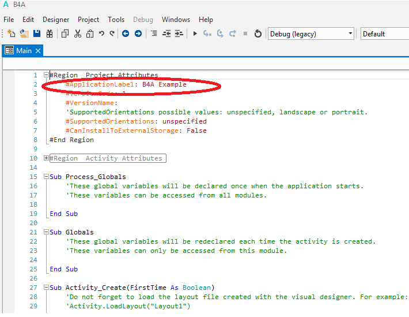This screenshot has height=317, width=409.
Task: Click the #ApplicationLabel: B4A Example line
Action: tap(126, 84)
